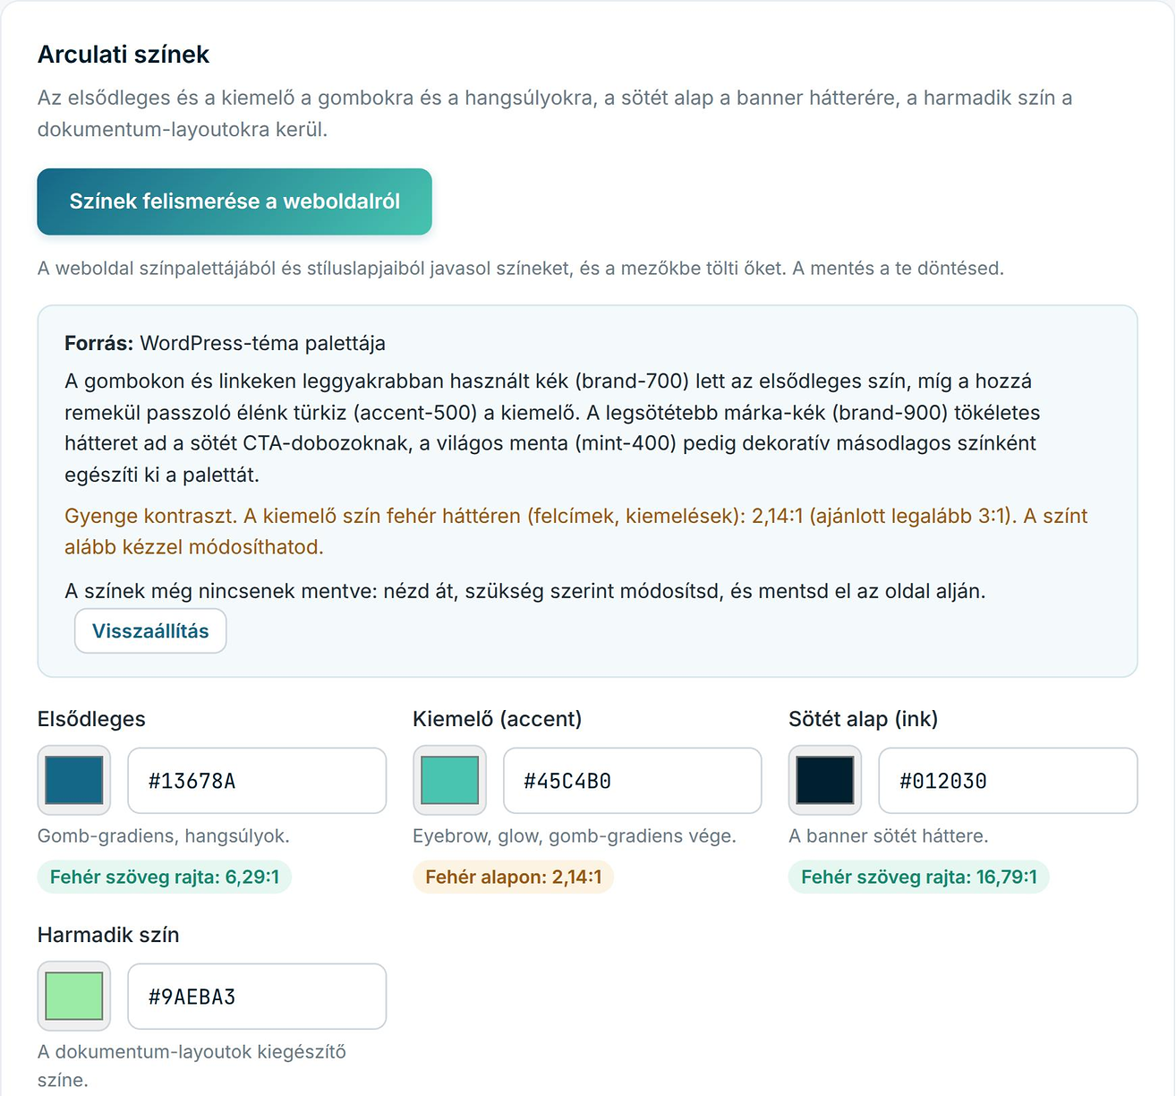Focus the #13678A hex input field
This screenshot has height=1096, width=1176.
pos(257,781)
